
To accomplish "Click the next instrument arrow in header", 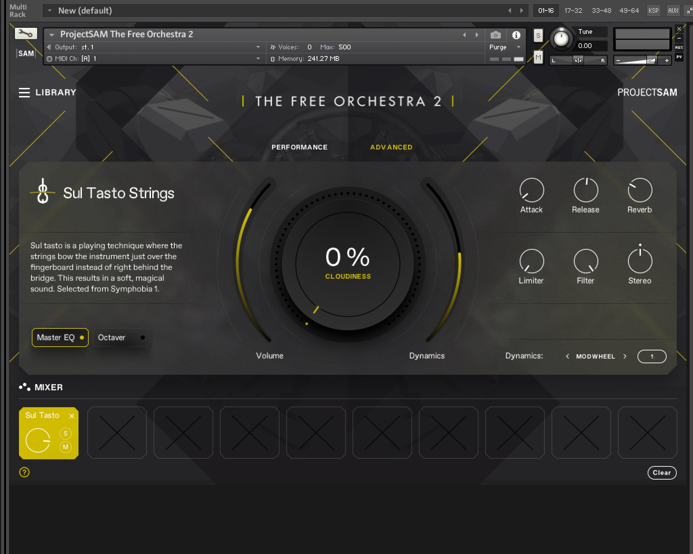I will pos(477,35).
